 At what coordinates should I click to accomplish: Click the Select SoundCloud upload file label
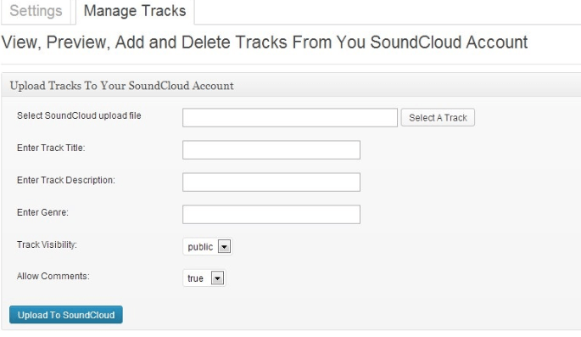79,115
